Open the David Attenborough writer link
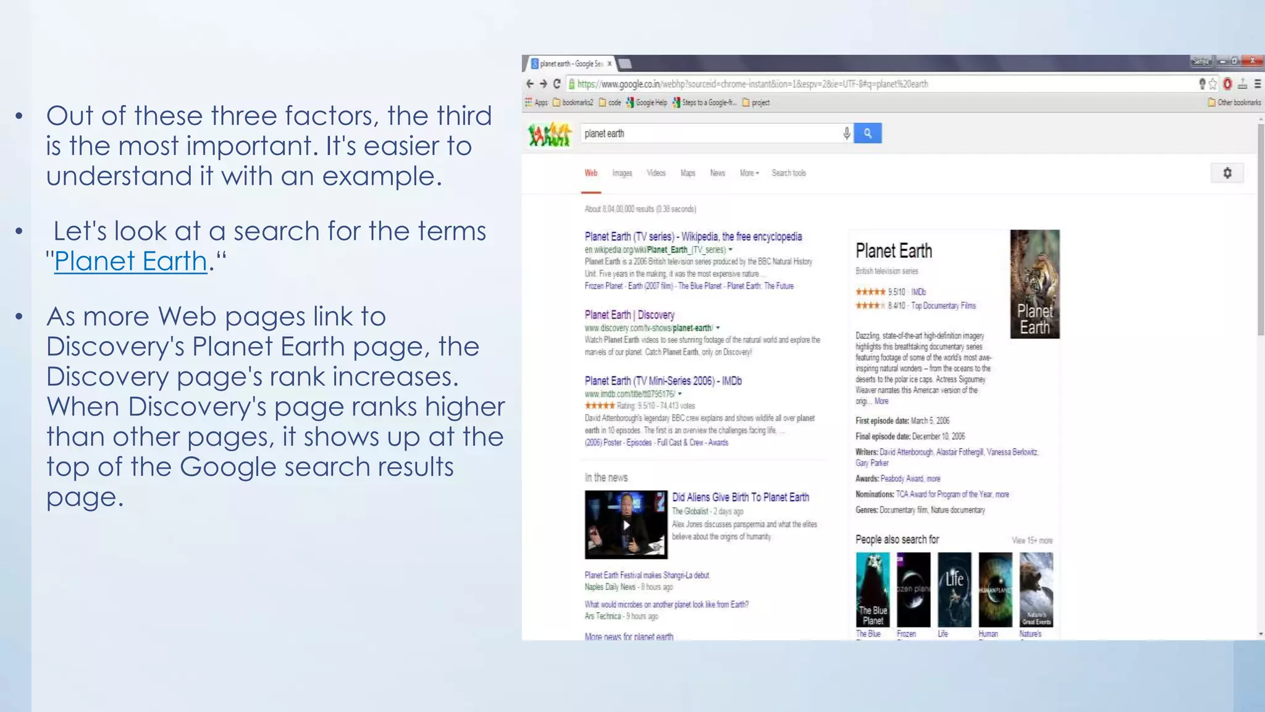The width and height of the screenshot is (1265, 712). point(906,452)
